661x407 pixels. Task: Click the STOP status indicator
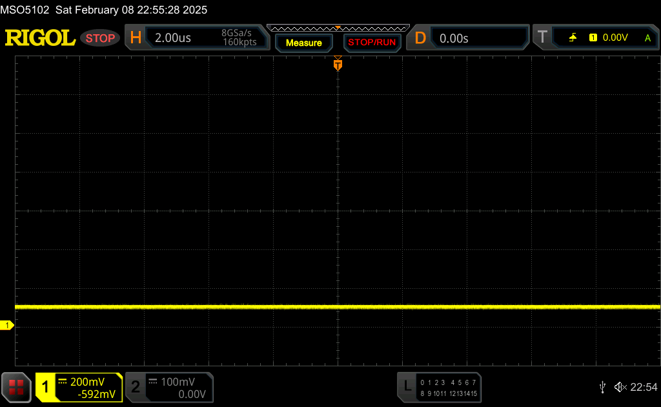pos(100,38)
